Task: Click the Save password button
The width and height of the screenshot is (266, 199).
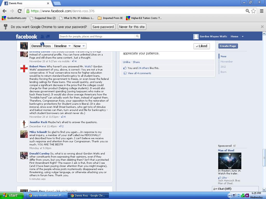Action: click(103, 27)
